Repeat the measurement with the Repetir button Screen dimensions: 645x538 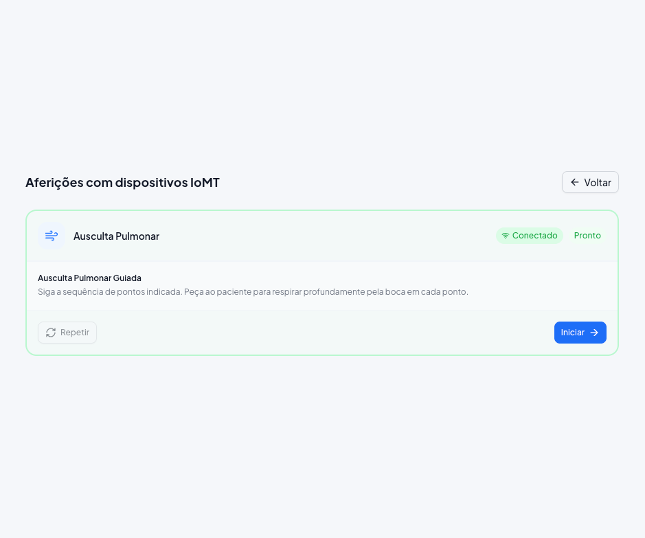pos(67,333)
